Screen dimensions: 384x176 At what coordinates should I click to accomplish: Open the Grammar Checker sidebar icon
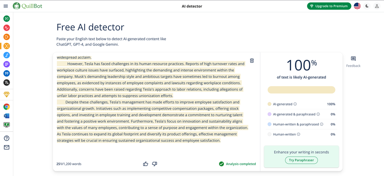click(x=7, y=28)
